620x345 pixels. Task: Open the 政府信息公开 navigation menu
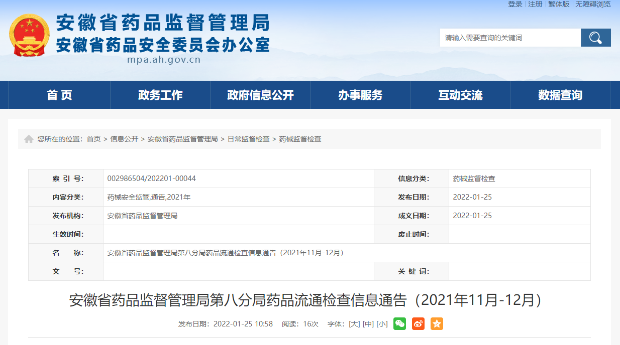point(260,95)
